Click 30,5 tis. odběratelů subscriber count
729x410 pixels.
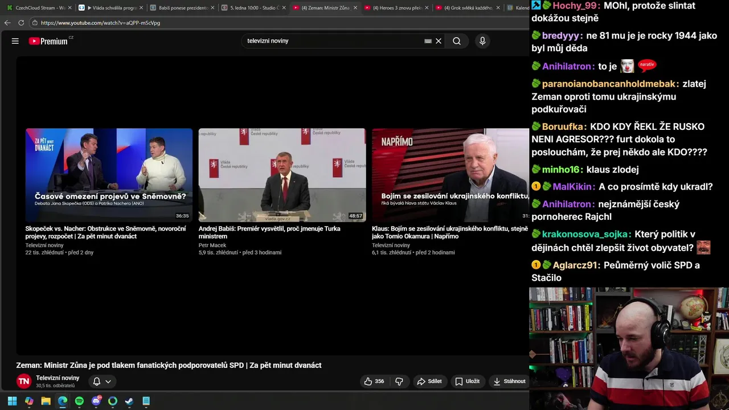(55, 386)
